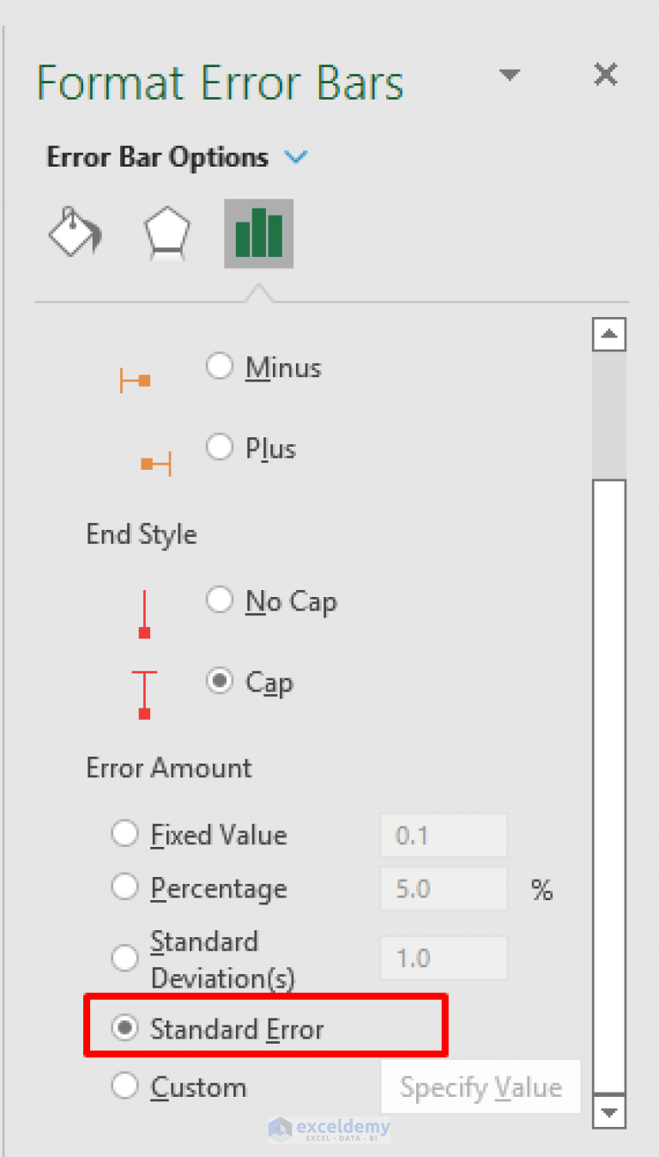Screen dimensions: 659x1157
Task: Click the Exceldemy logo watermark
Action: pos(331,1129)
